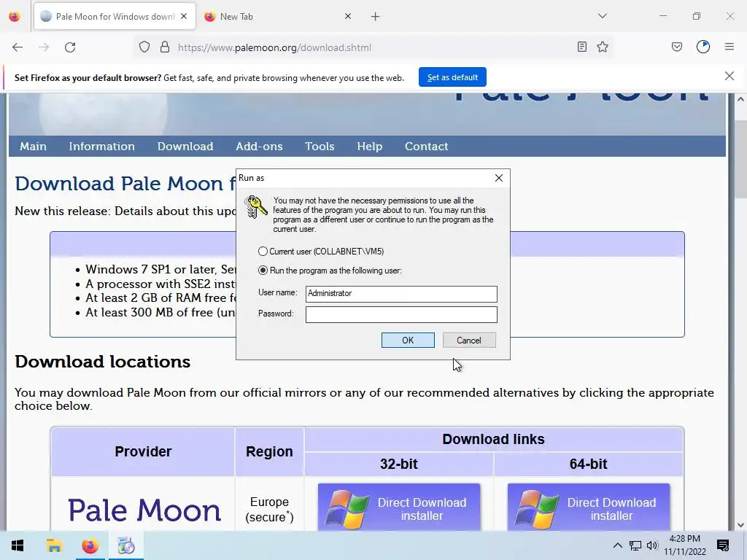Click the keys icon in Run as dialog
Viewport: 747px width, 560px height.
256,206
